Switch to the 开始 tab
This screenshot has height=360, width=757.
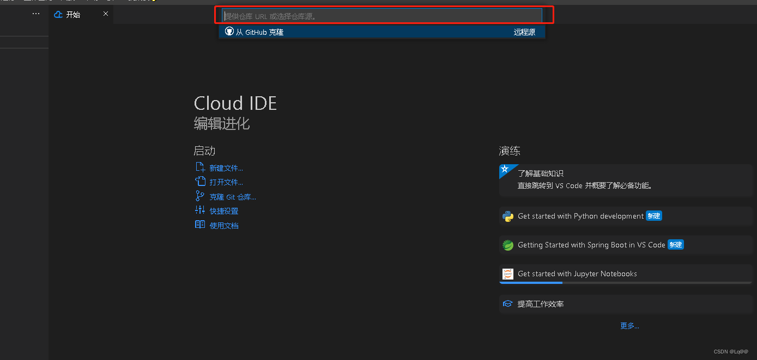point(72,14)
